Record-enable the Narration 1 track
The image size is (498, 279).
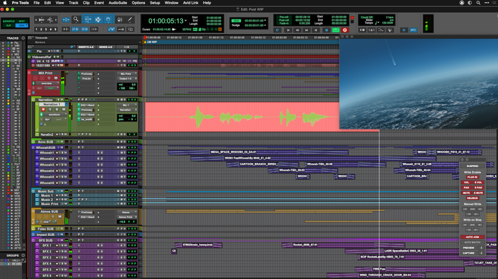pyautogui.click(x=43, y=110)
